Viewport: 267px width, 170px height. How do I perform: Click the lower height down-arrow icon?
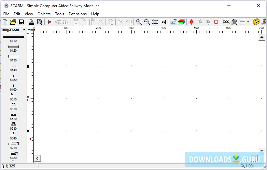(x=208, y=22)
